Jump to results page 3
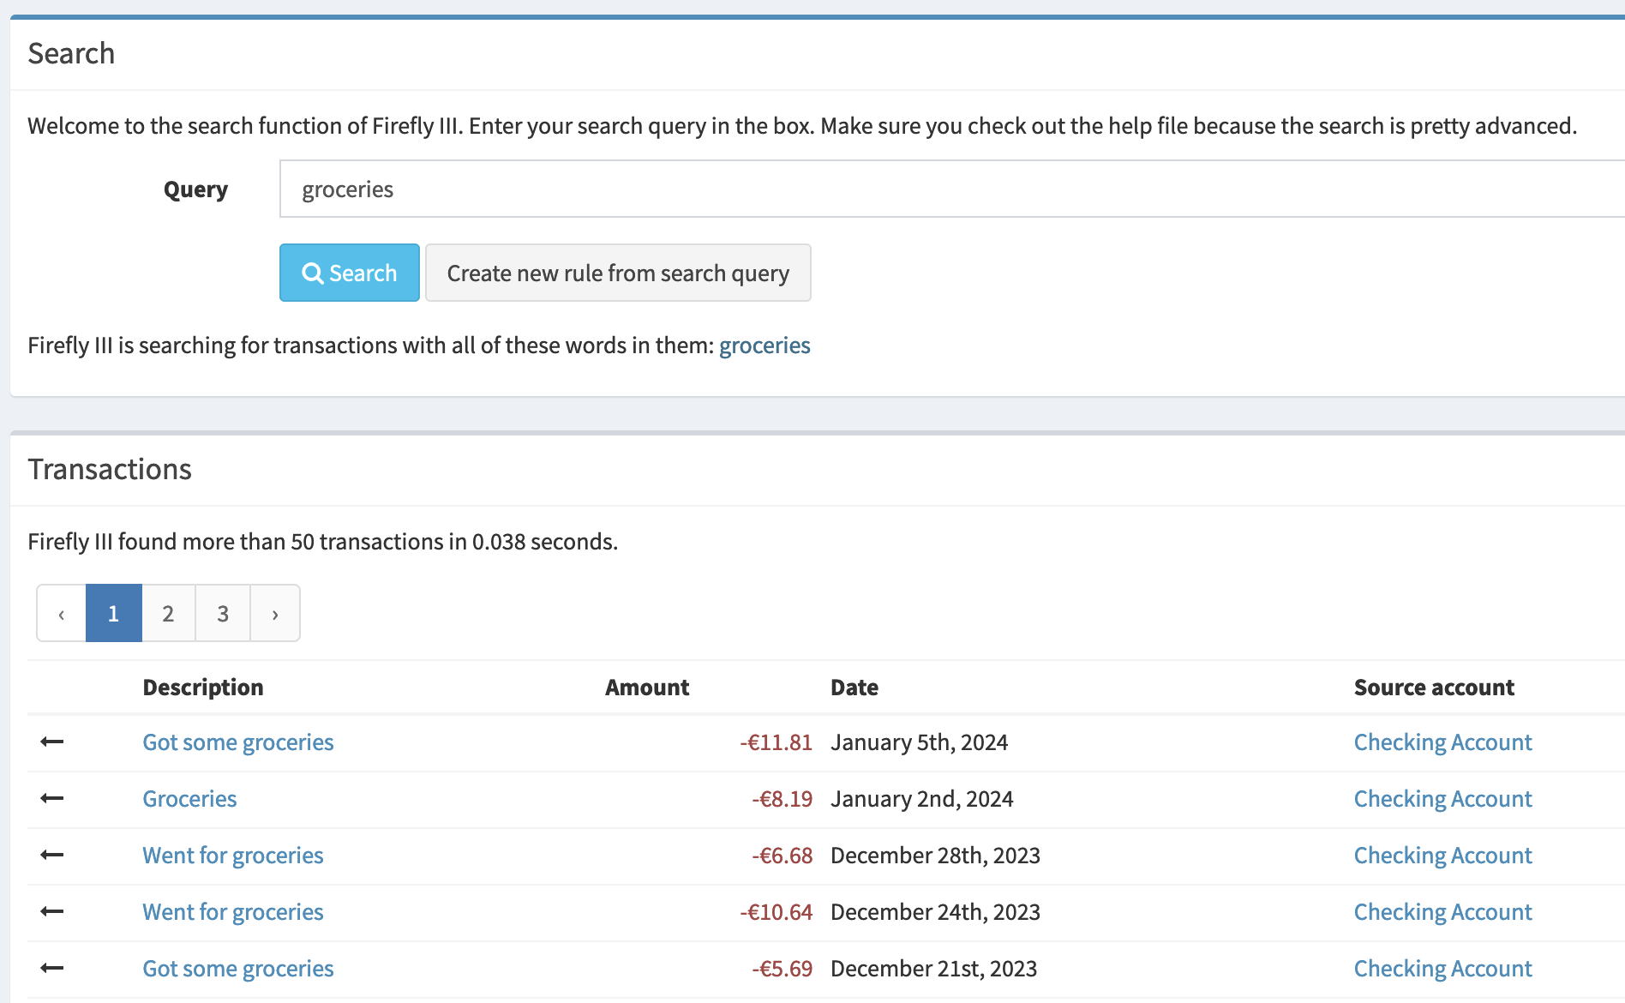Viewport: 1625px width, 1003px height. pos(223,613)
